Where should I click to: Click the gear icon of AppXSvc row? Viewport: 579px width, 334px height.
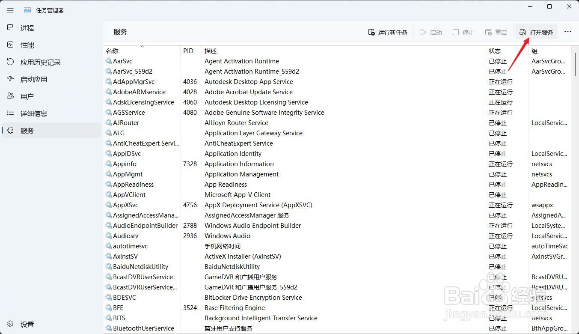[x=109, y=205]
